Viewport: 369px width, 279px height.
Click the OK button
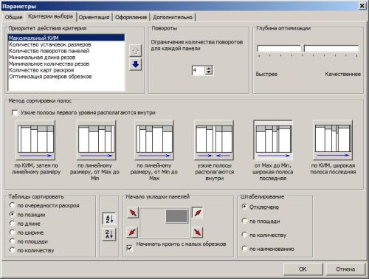(x=303, y=269)
